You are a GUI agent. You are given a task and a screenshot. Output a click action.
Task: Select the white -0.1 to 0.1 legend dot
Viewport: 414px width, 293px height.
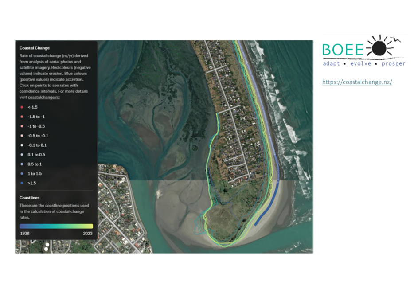pos(22,145)
